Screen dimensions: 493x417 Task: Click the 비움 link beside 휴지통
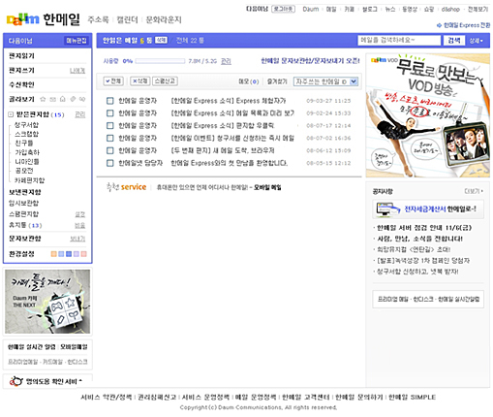80,226
